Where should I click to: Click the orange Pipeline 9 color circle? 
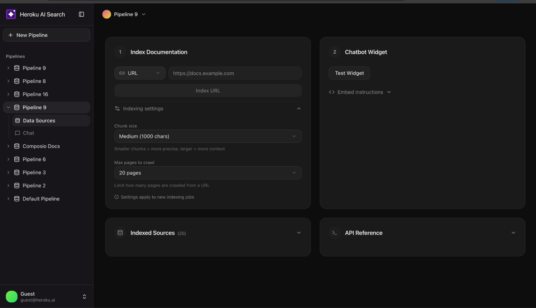click(x=106, y=14)
